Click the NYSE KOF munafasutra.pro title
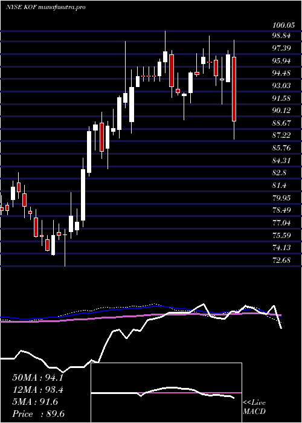 45,7
